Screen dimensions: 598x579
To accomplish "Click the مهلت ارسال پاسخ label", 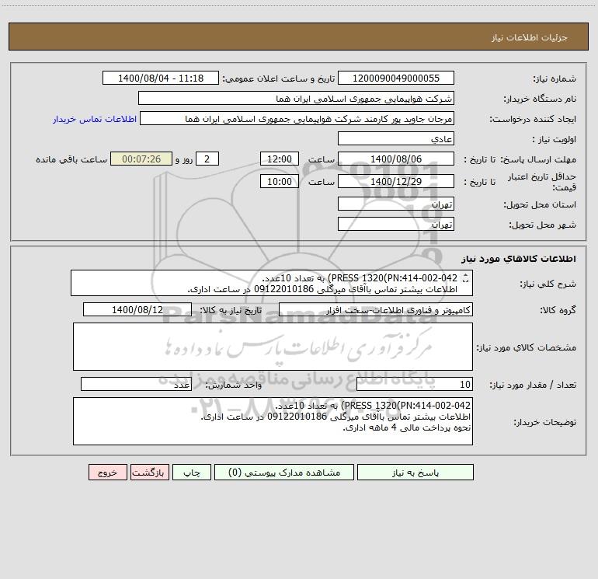I will (538, 159).
